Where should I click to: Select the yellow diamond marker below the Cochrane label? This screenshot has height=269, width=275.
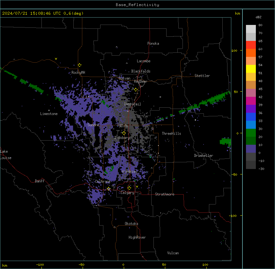[109, 189]
